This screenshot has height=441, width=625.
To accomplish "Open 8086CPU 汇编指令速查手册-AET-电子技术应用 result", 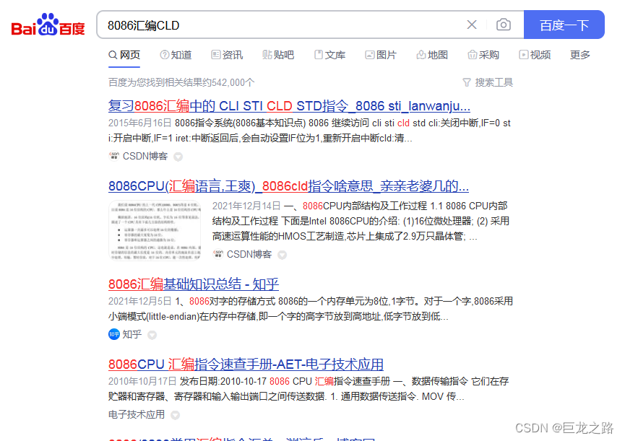I will tap(246, 364).
